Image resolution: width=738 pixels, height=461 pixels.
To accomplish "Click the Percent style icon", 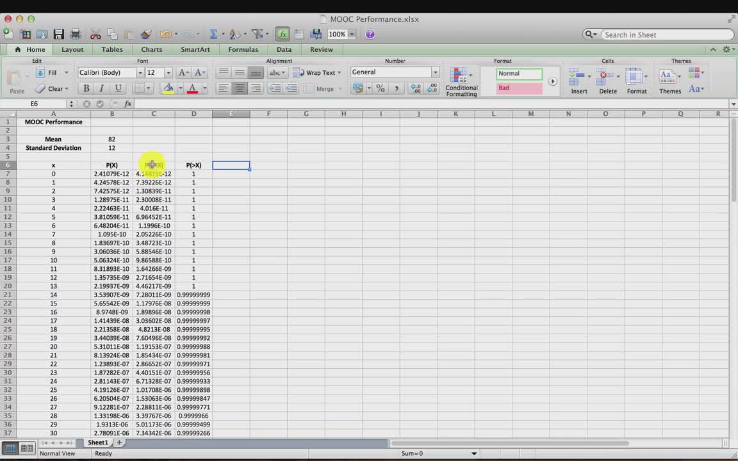I will pyautogui.click(x=381, y=89).
